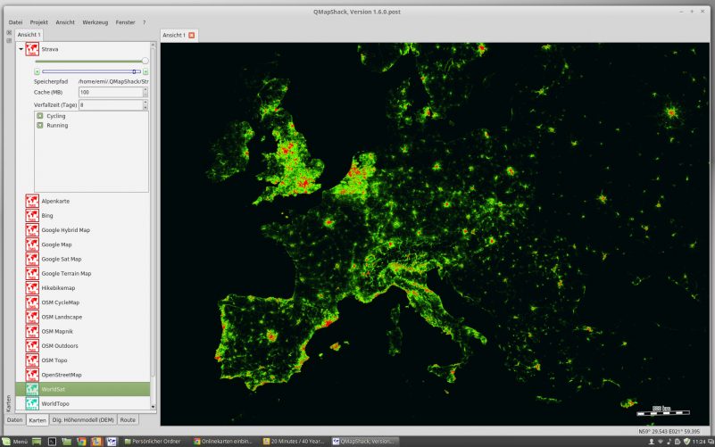Increase the Cache (MB) spinbox value
The width and height of the screenshot is (715, 447).
(x=145, y=89)
